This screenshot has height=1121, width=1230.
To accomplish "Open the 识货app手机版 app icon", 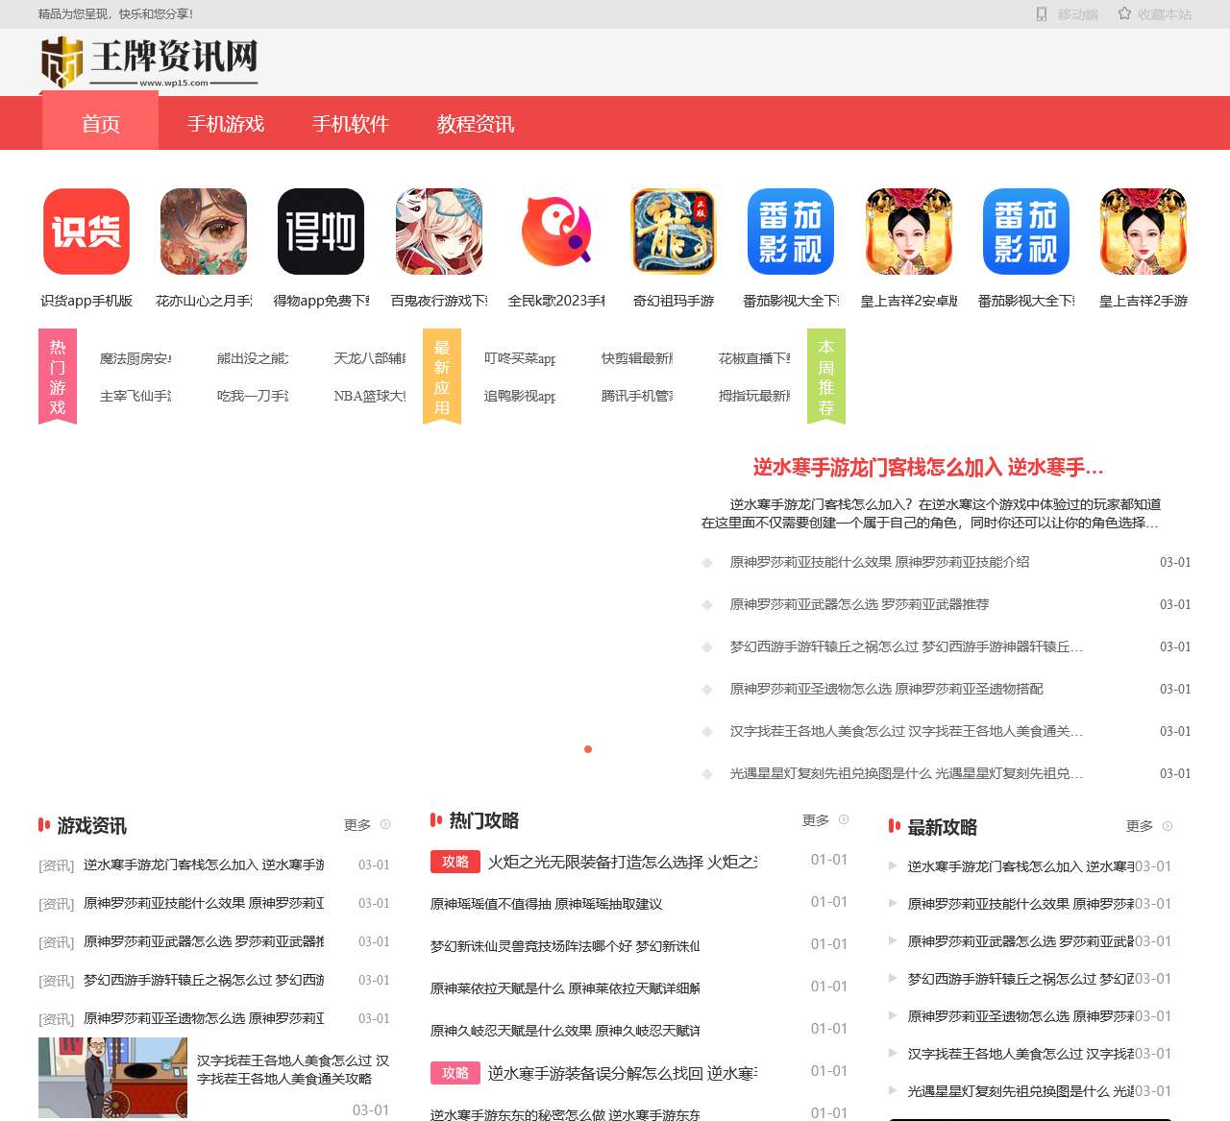I will click(x=86, y=232).
